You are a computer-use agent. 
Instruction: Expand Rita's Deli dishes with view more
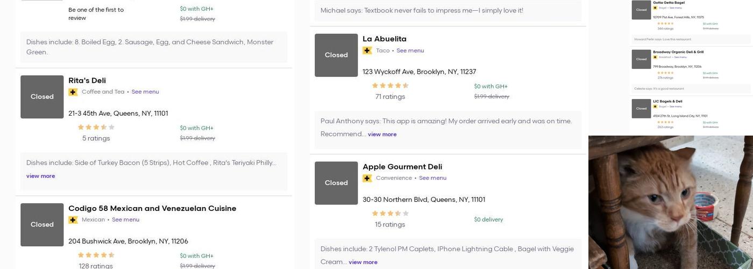tap(40, 176)
